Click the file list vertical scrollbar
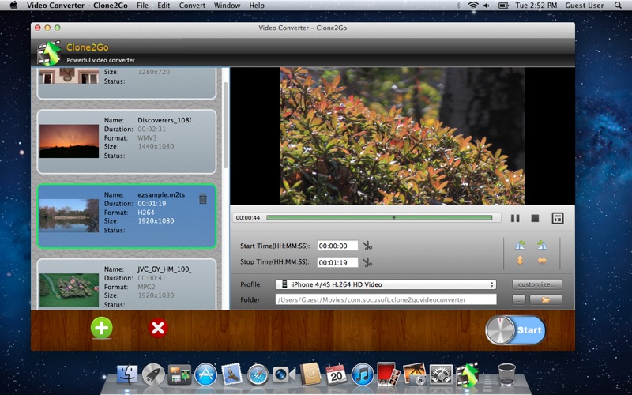The width and height of the screenshot is (632, 395). 226,125
